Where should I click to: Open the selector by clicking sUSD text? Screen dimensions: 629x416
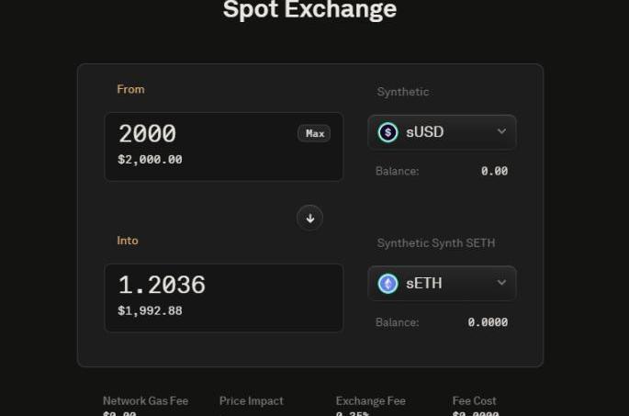tap(425, 132)
